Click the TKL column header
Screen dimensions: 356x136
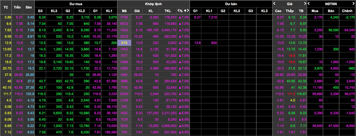click(x=168, y=11)
